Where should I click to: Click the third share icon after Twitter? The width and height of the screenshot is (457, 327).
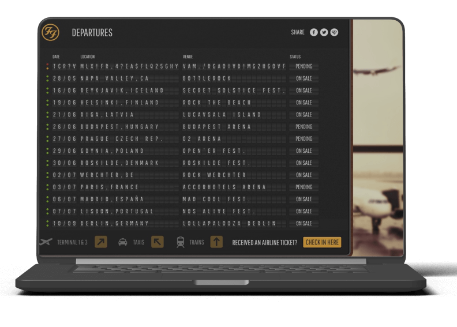click(x=334, y=32)
